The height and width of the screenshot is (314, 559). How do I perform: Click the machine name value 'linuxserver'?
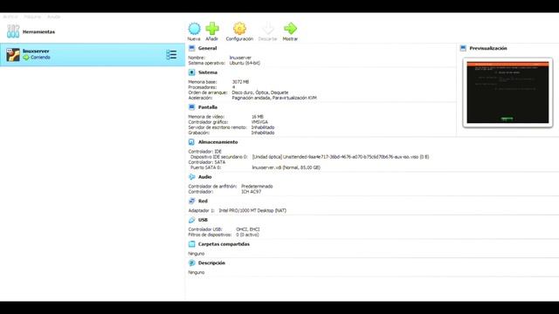coord(240,58)
